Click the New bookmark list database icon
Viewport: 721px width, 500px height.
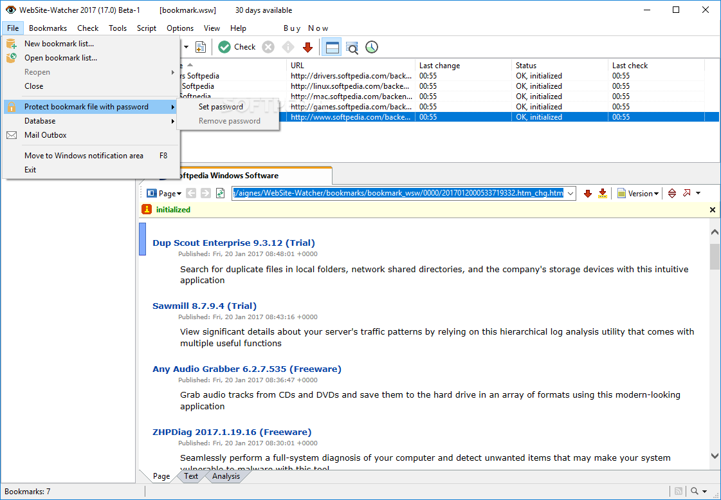[x=12, y=44]
